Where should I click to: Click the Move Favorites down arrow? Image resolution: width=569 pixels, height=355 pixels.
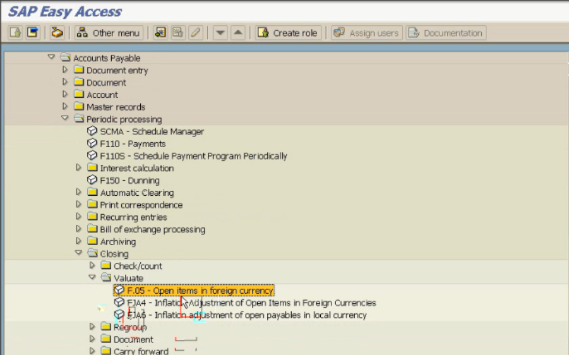pos(220,33)
